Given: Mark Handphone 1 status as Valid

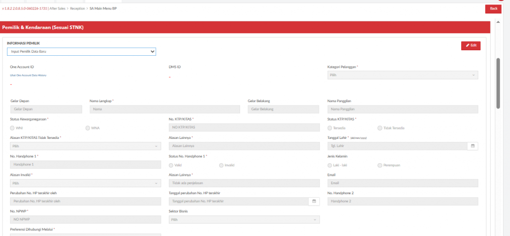Looking at the screenshot, I should tap(171, 165).
